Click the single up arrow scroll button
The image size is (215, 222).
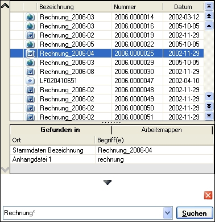209,26
